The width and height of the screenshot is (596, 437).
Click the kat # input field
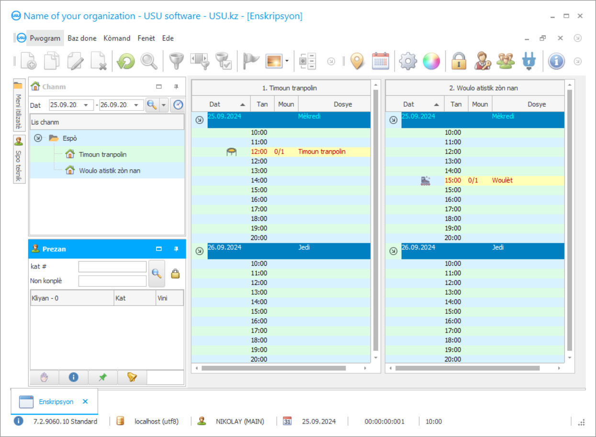click(x=112, y=267)
